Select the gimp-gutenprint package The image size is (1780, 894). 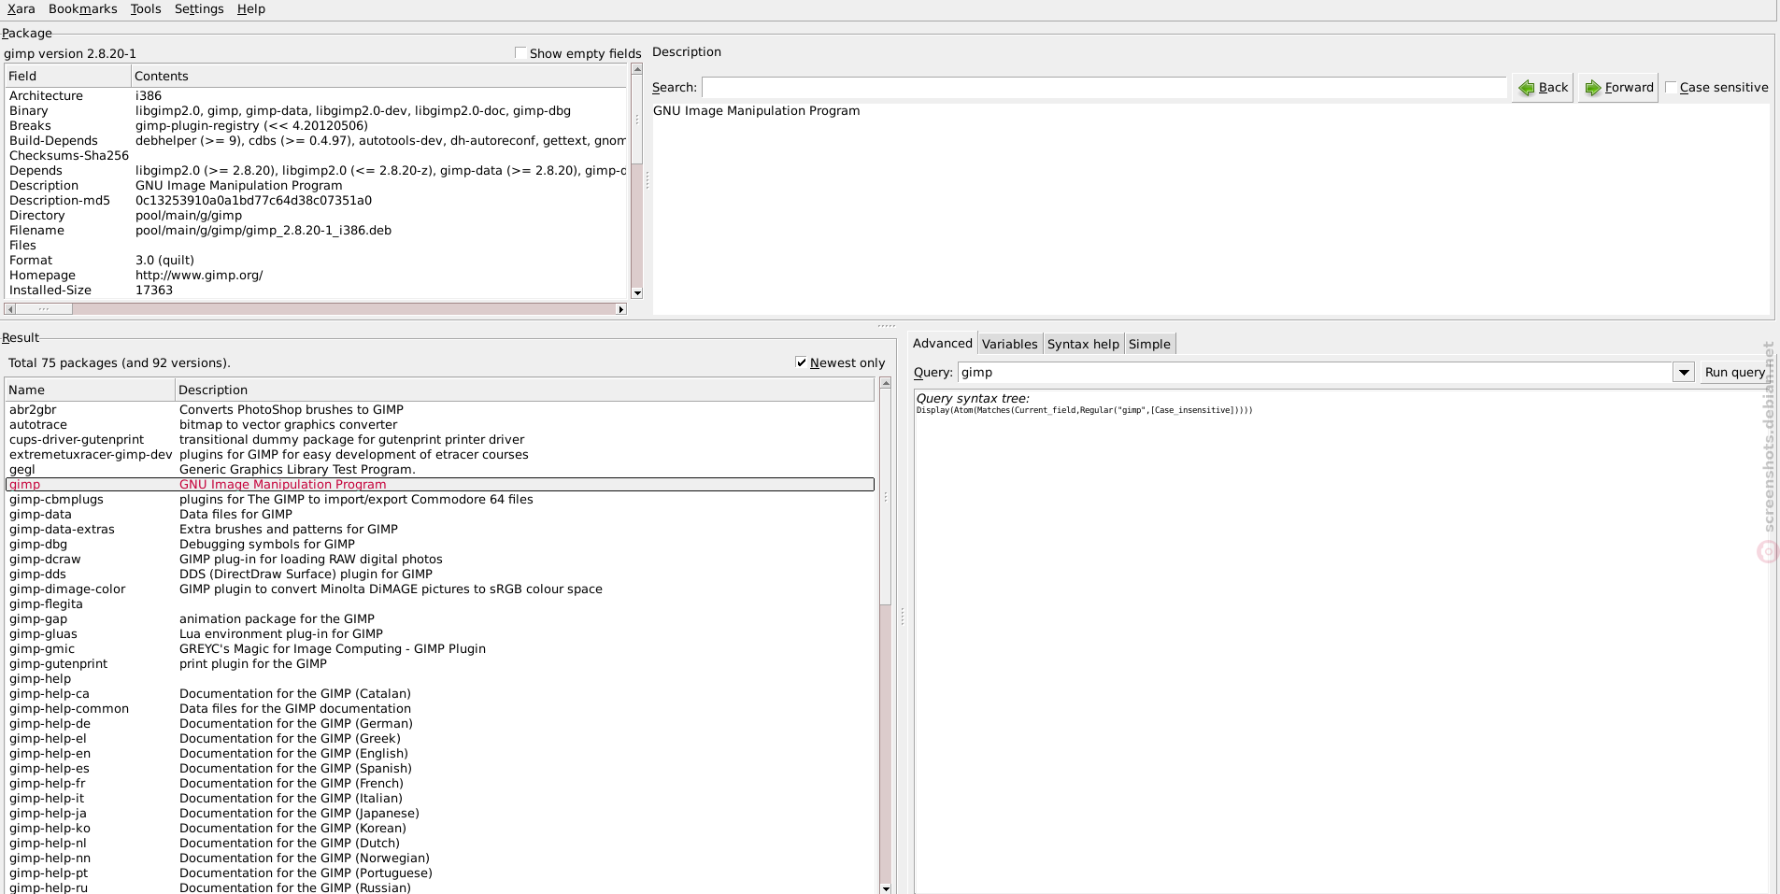point(440,664)
